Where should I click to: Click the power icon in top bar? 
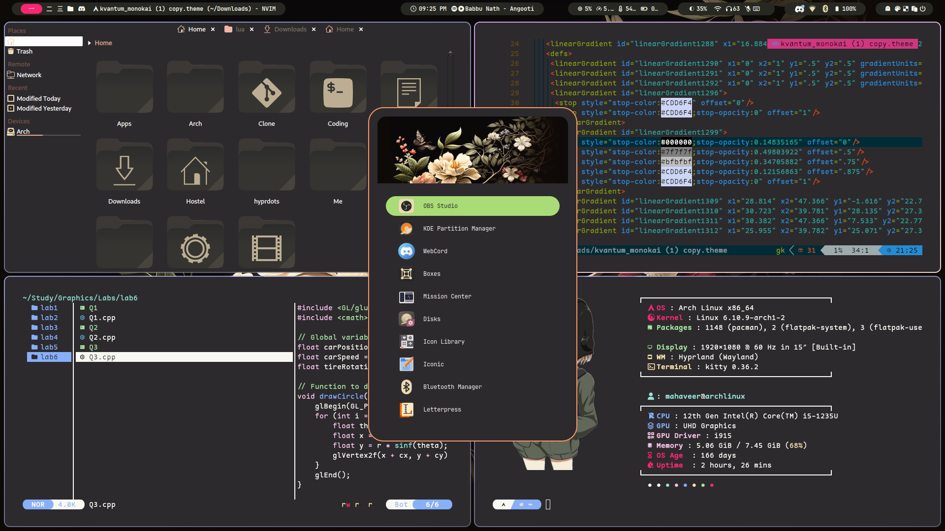(x=923, y=9)
